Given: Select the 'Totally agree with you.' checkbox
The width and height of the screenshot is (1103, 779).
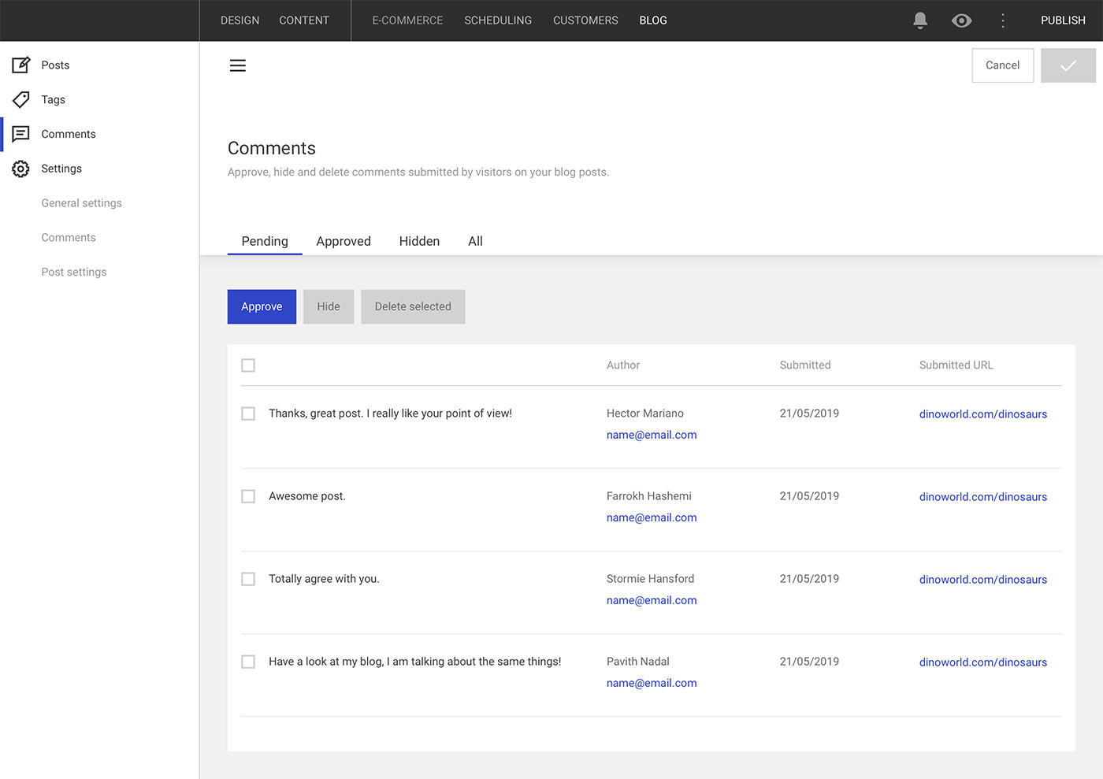Looking at the screenshot, I should tap(248, 579).
